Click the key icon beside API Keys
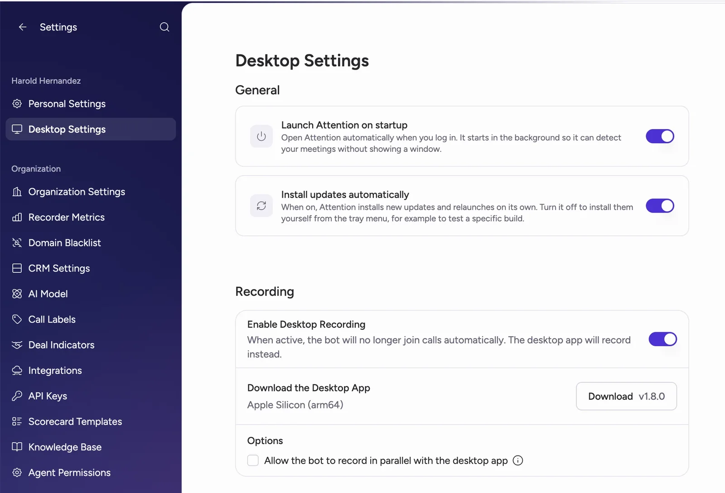This screenshot has height=493, width=725. 17,396
